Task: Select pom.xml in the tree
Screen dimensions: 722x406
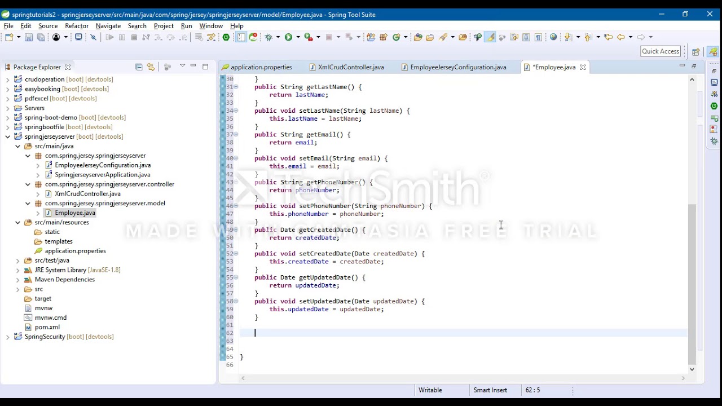Action: (47, 327)
